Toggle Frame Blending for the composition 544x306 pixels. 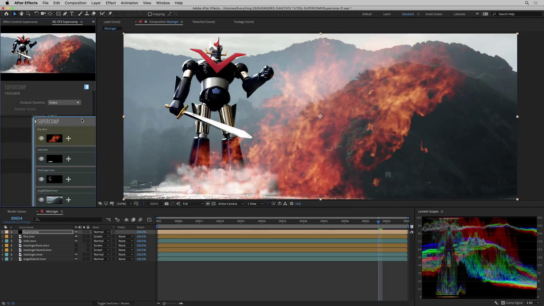tap(133, 220)
